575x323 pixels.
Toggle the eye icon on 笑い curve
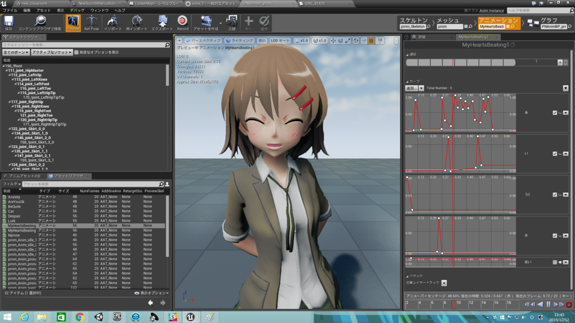[x=560, y=262]
